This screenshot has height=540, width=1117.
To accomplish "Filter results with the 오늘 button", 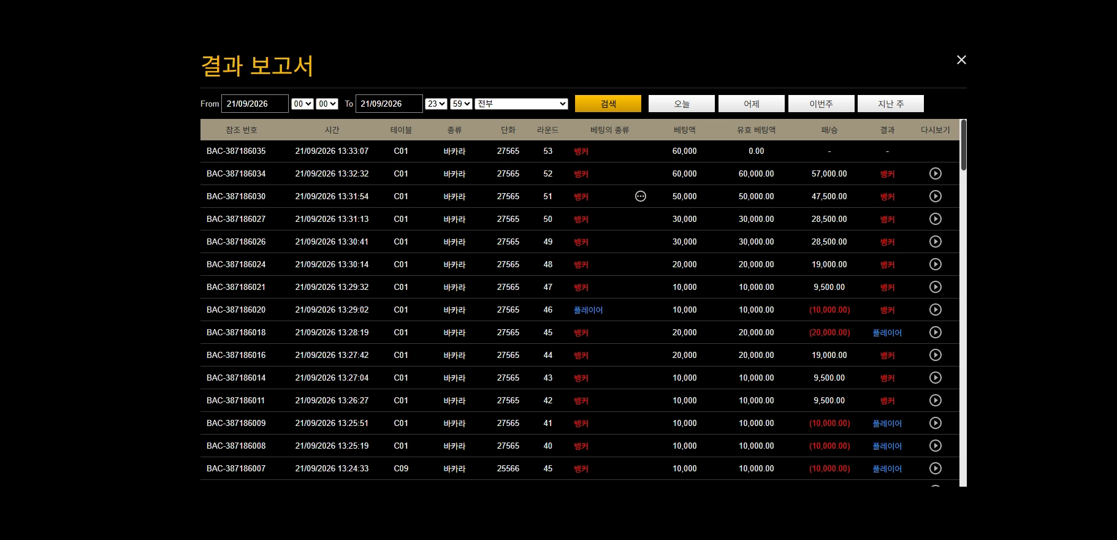I will click(682, 104).
